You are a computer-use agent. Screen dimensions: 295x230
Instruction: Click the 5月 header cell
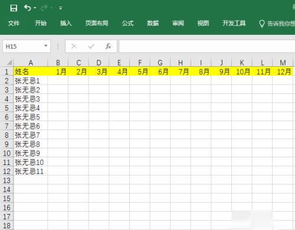140,72
